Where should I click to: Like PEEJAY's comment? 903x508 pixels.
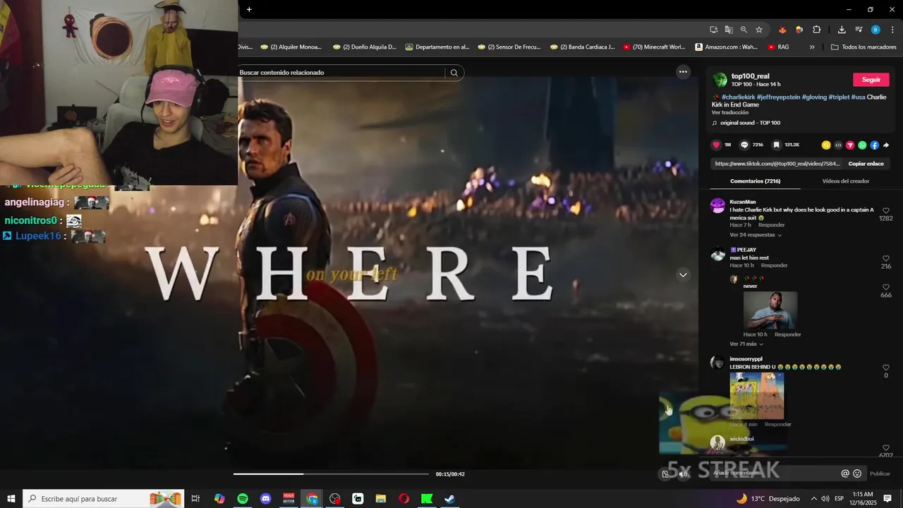(886, 258)
